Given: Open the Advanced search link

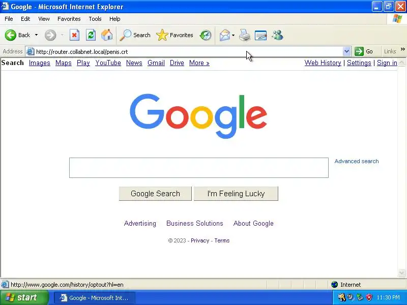Looking at the screenshot, I should coord(357,161).
